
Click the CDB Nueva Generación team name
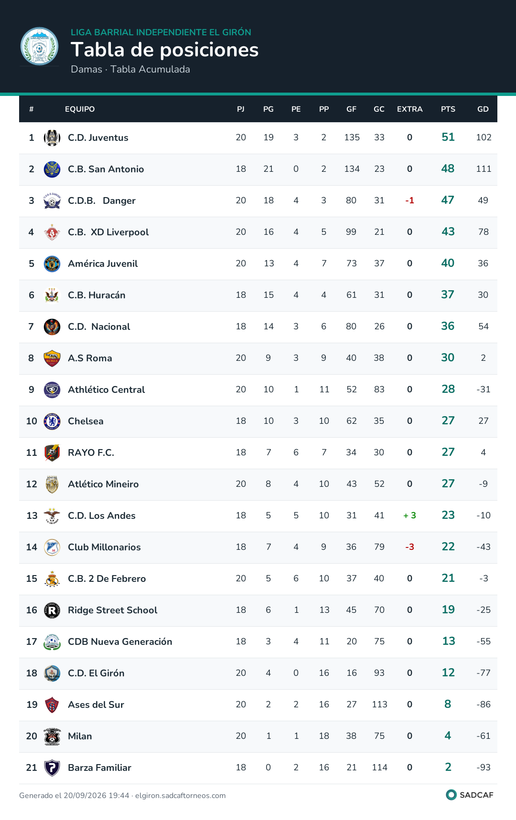tap(120, 642)
